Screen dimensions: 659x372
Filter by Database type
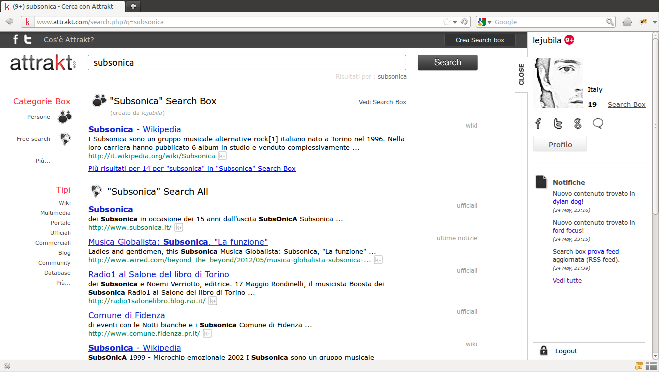coord(57,273)
